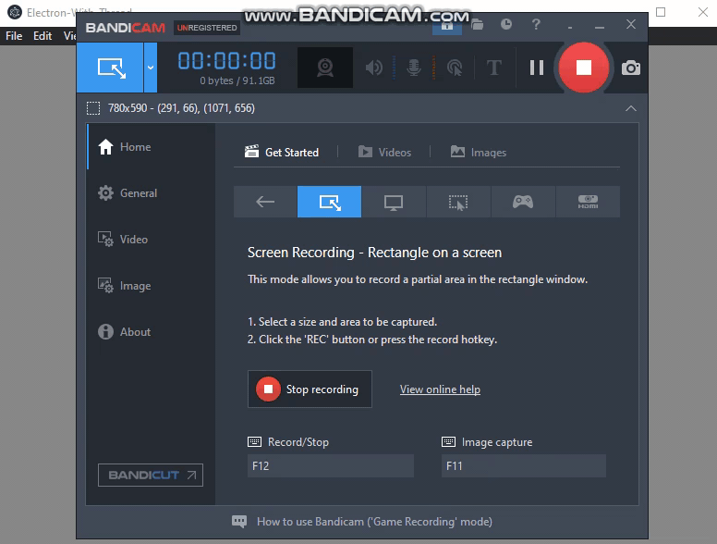
Task: Launch Bandicut via its button
Action: coord(151,475)
